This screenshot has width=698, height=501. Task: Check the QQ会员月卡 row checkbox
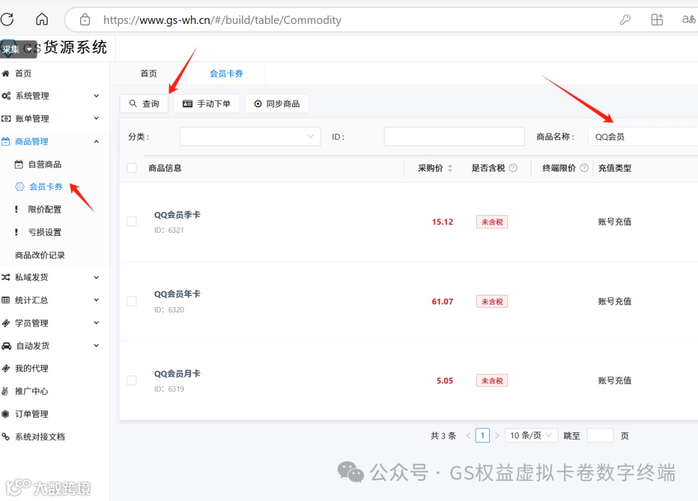(132, 380)
